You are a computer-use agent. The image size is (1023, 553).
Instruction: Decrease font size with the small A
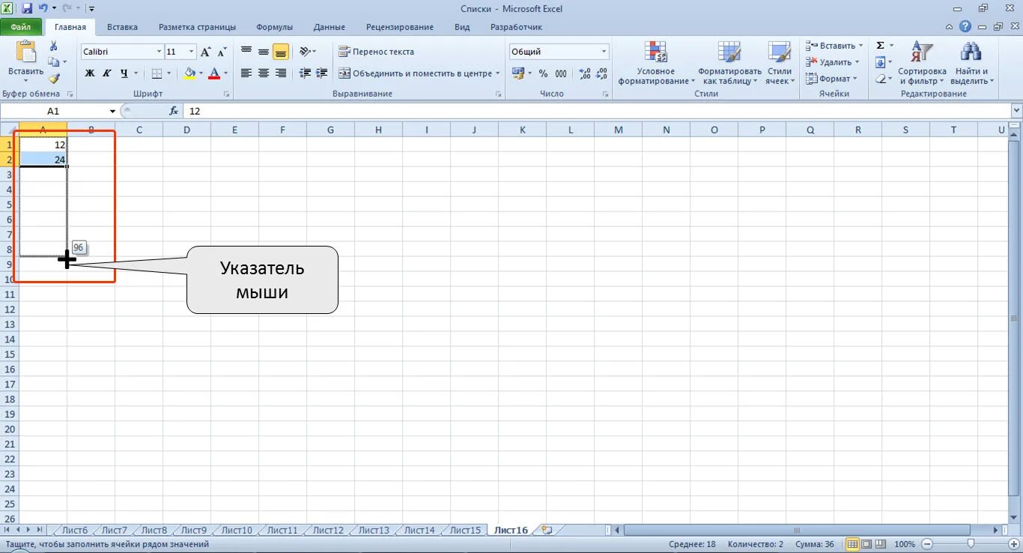[222, 52]
